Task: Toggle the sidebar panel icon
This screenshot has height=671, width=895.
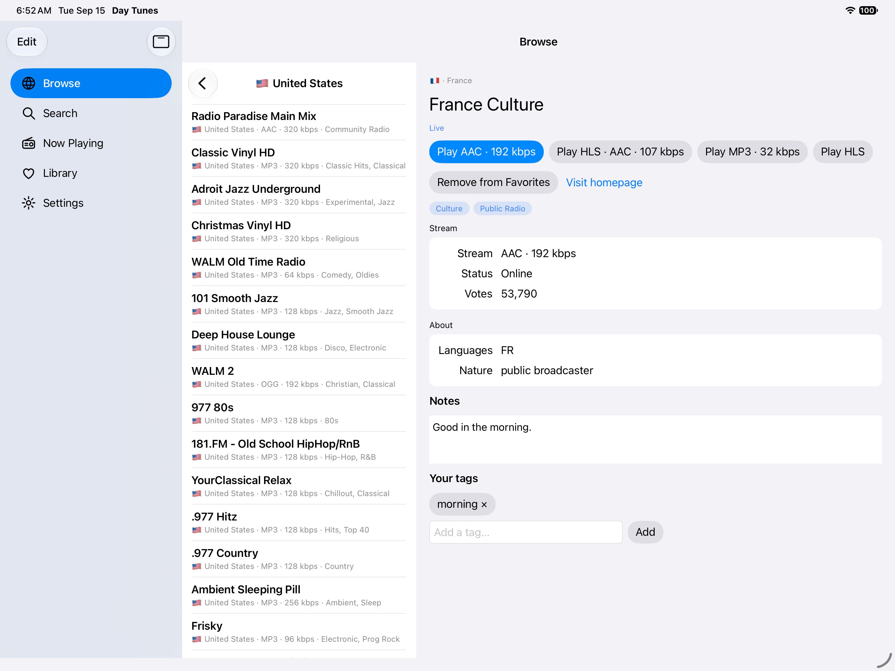Action: tap(161, 42)
